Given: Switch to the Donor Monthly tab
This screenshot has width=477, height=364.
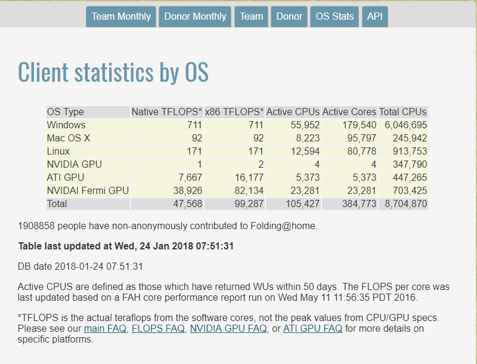Looking at the screenshot, I should tap(195, 17).
